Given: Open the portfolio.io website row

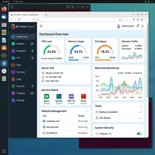Looking at the screenshot, I should coord(65,133).
